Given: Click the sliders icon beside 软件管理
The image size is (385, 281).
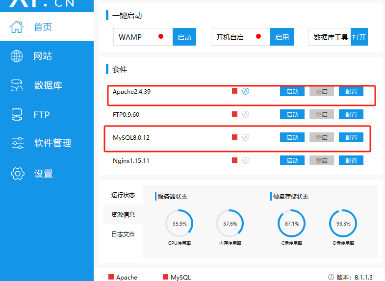Looking at the screenshot, I should [18, 143].
